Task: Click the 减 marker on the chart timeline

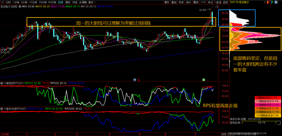Action: (203, 80)
